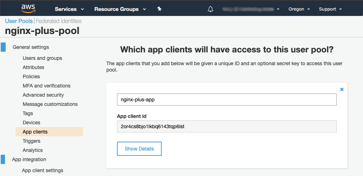Screen dimensions: 363x176
Task: Open the pin shortcuts icon
Action: pos(159,9)
